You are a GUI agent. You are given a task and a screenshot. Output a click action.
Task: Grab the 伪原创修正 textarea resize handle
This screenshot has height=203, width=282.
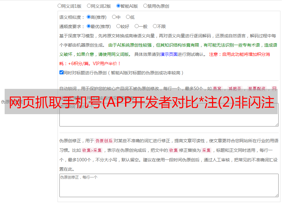(277, 195)
